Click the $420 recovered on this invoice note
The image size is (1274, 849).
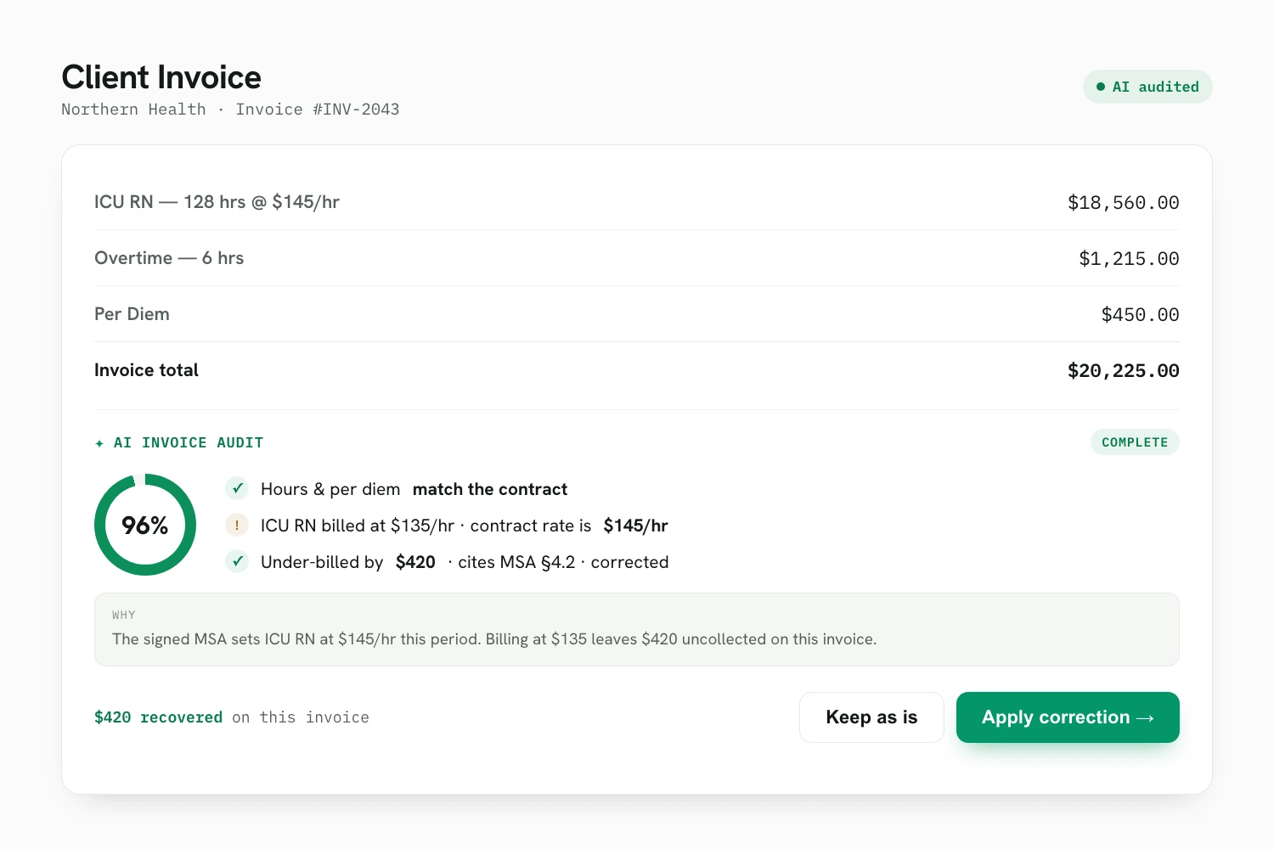tap(232, 717)
